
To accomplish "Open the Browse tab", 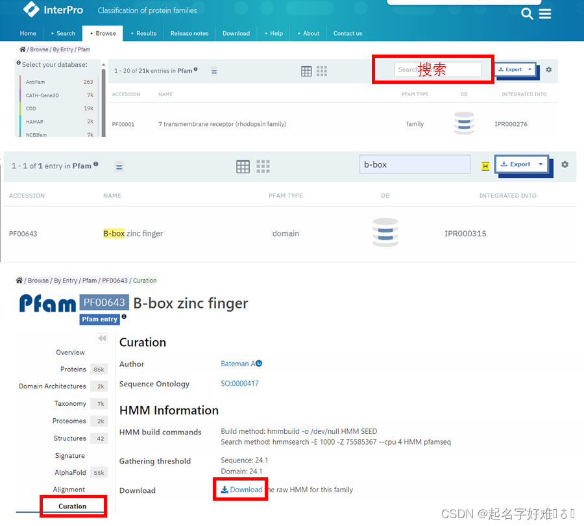I will (x=103, y=33).
